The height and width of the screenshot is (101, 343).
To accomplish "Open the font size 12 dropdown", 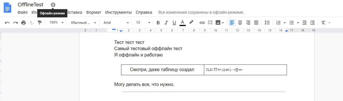I will point(143,23).
